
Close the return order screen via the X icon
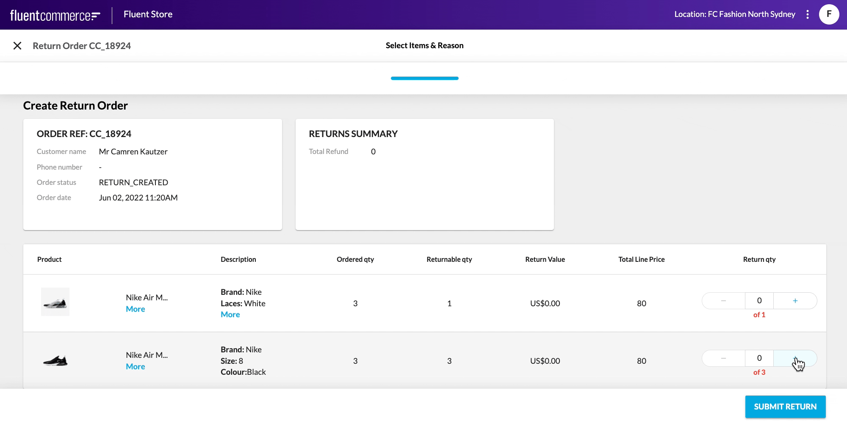pyautogui.click(x=18, y=45)
